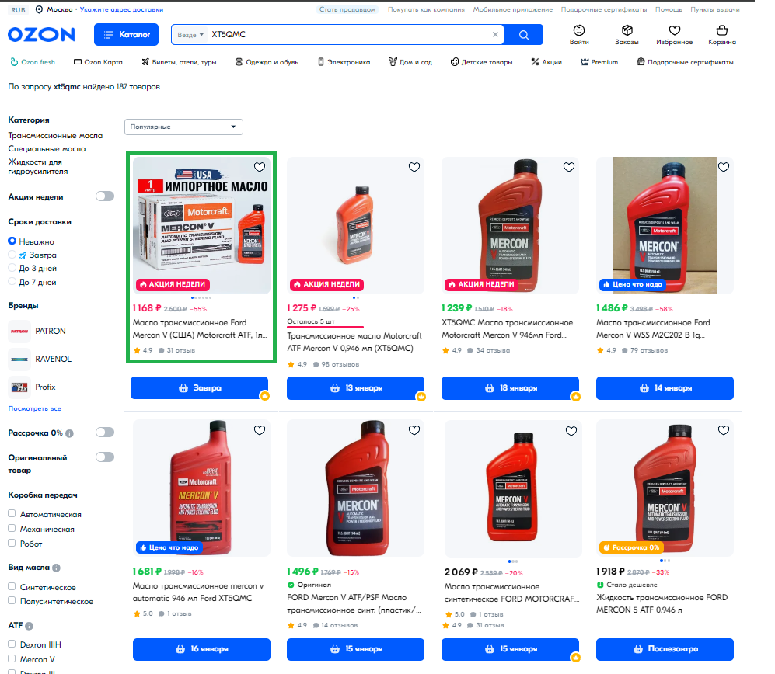Favorite the 1 239 ₽ product heart
This screenshot has width=775, height=674.
coord(569,167)
